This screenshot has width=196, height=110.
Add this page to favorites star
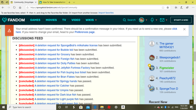coord(168,7)
